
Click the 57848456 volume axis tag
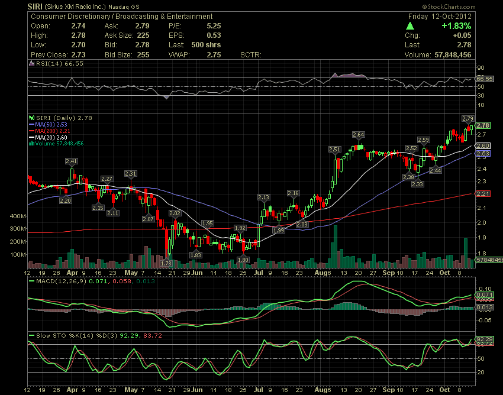pyautogui.click(x=489, y=260)
